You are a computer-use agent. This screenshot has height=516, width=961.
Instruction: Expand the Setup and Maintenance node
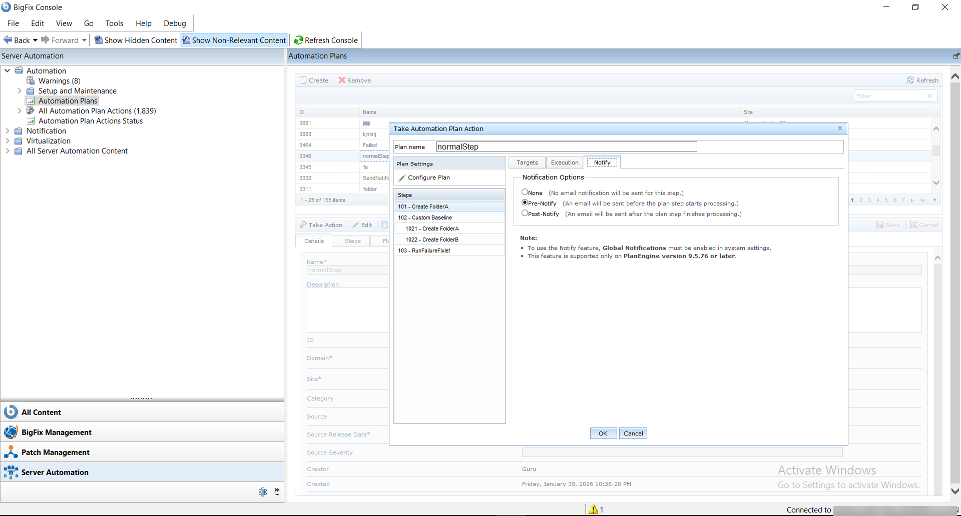pos(20,91)
